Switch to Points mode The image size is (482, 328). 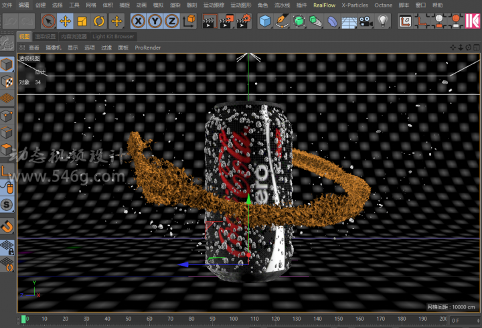[7, 116]
